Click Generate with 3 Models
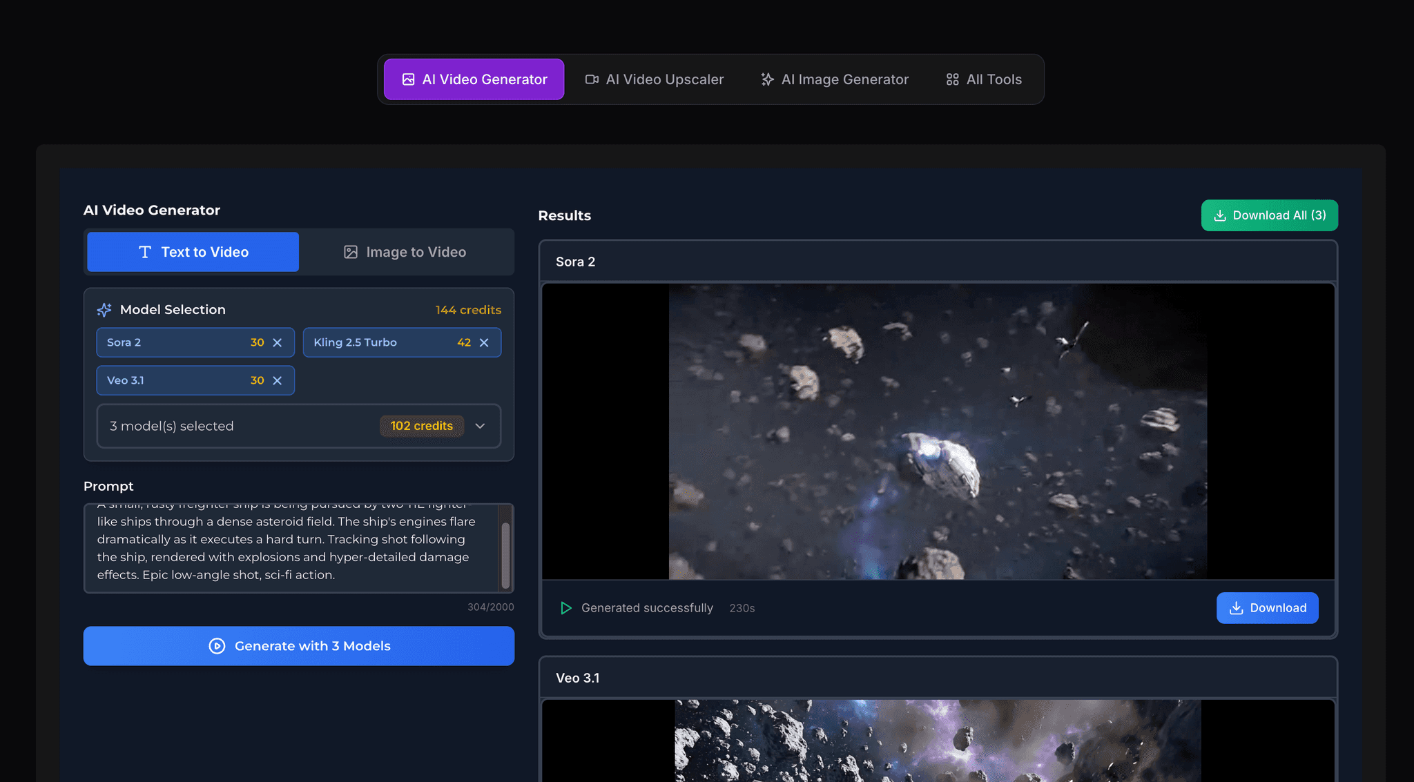Screen dimensions: 1414x782 (x=298, y=646)
